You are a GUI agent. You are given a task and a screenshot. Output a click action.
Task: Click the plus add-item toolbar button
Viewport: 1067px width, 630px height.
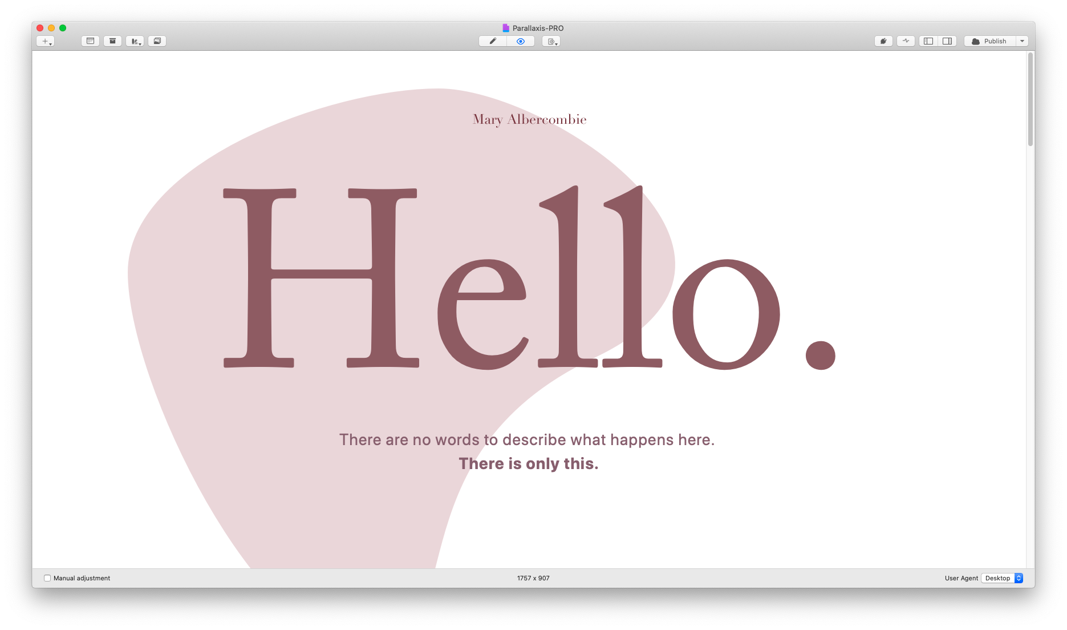(45, 41)
